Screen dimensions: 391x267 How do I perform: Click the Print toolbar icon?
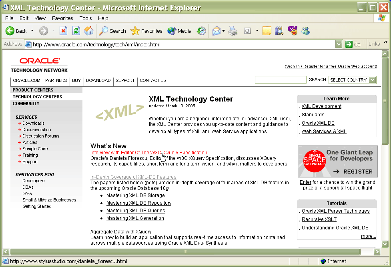tap(233, 31)
